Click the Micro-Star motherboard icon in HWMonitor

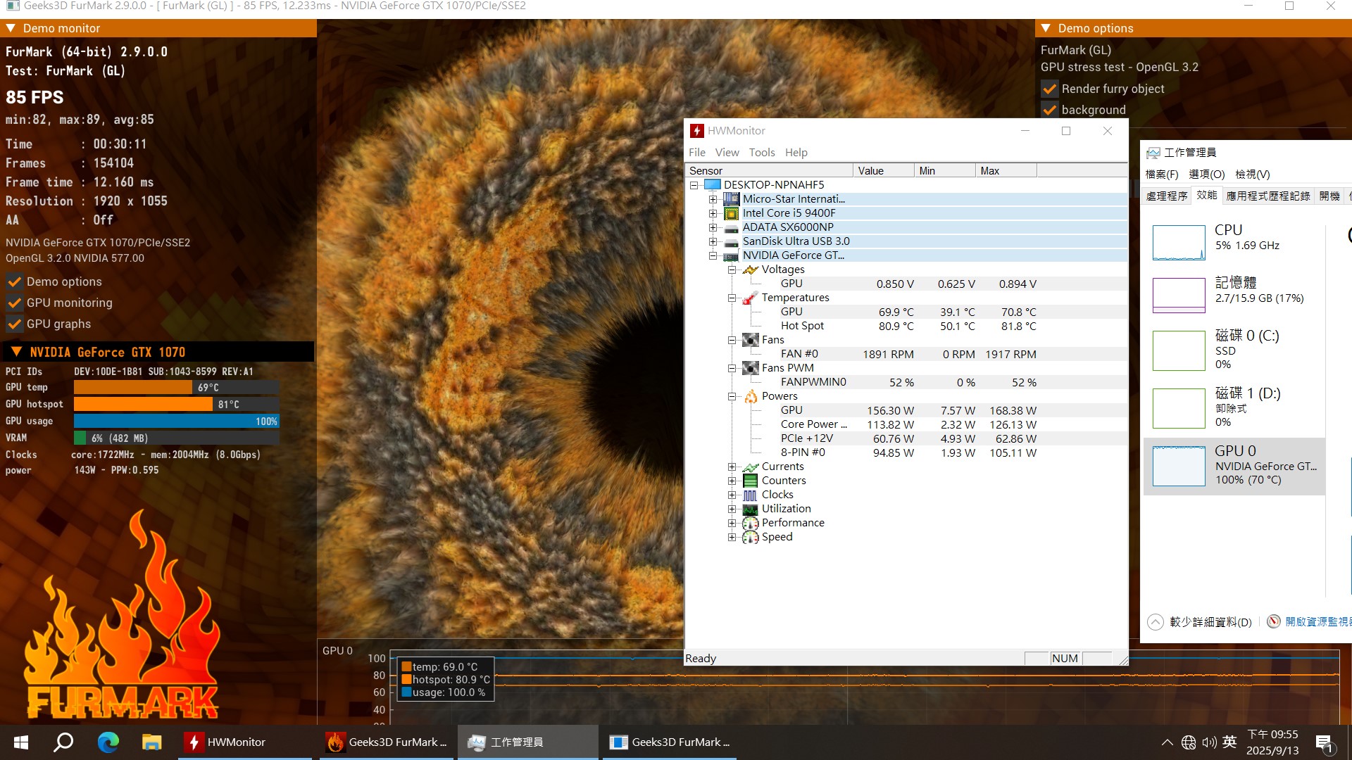(732, 199)
